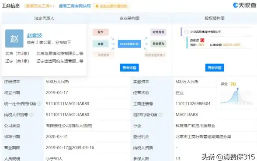Click the 纳税人资质 field label
This screenshot has height=161, width=257.
[143, 147]
